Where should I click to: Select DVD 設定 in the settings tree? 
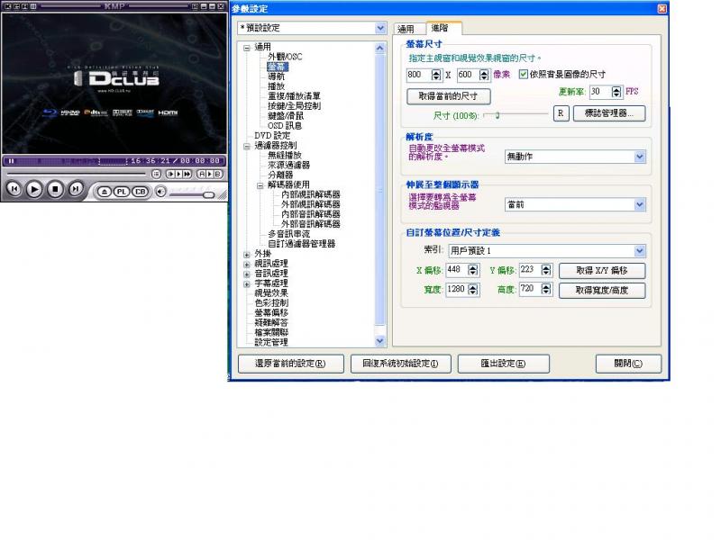point(272,136)
